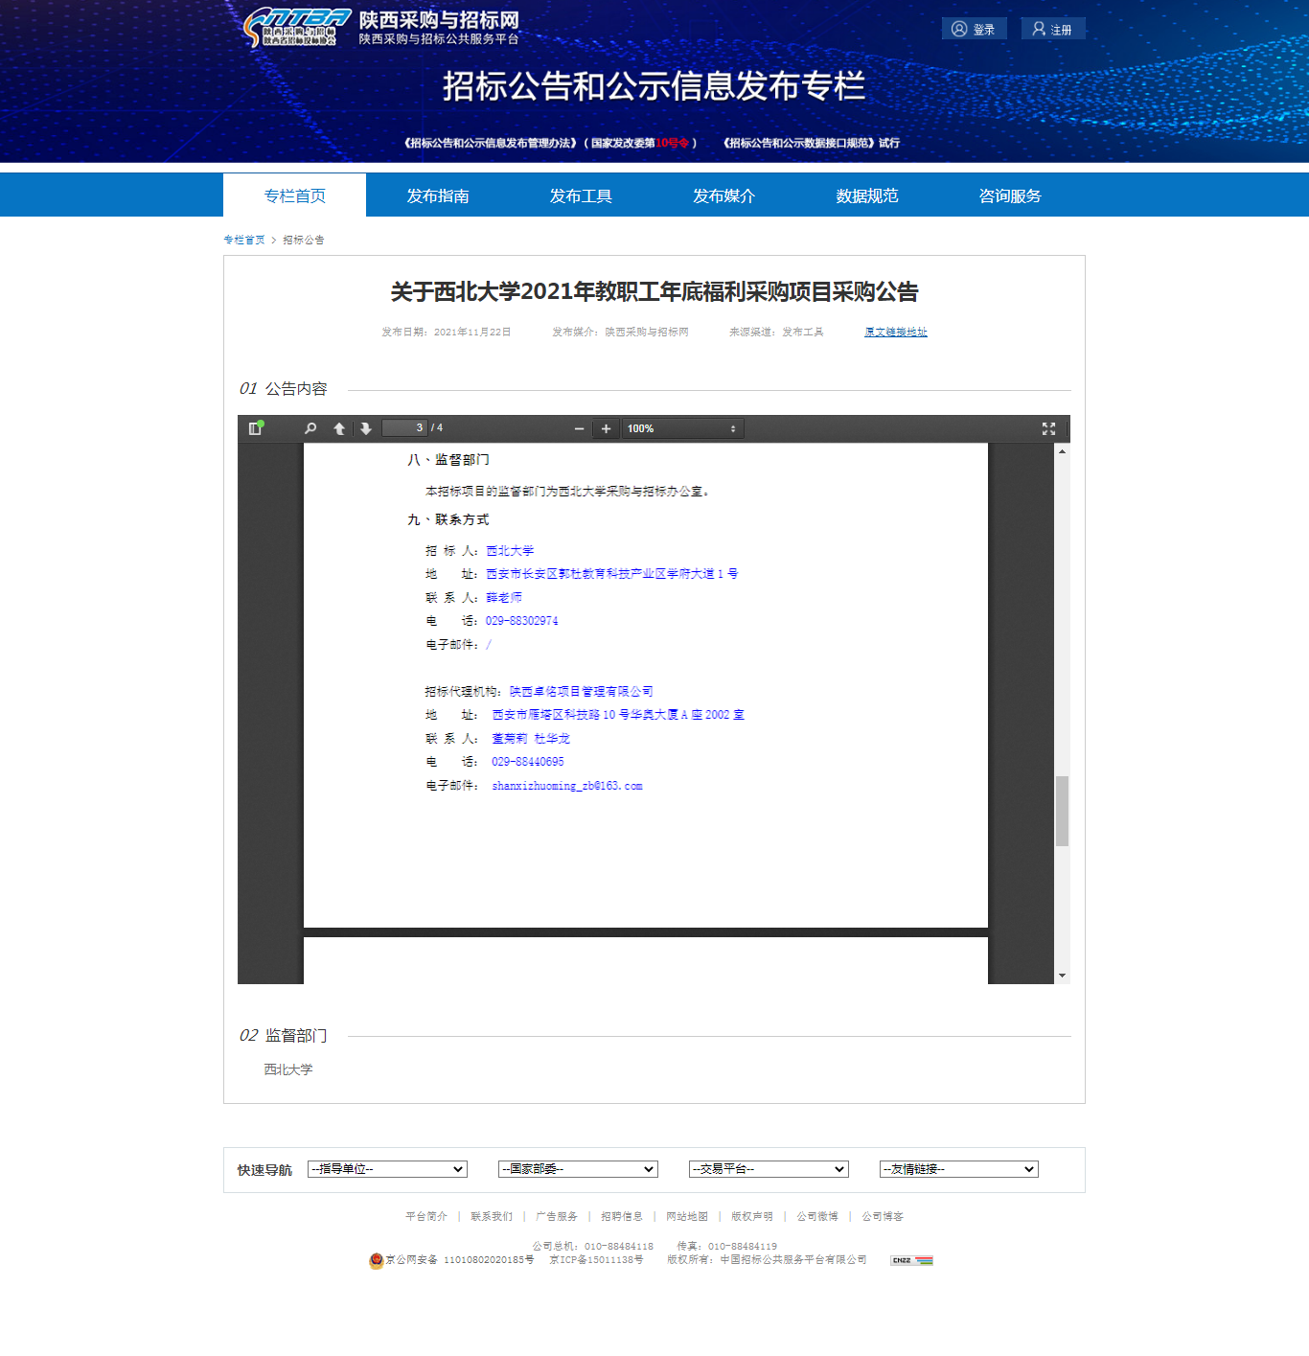Viewport: 1309px width, 1356px height.
Task: Open the 友情链接 dropdown
Action: [959, 1169]
